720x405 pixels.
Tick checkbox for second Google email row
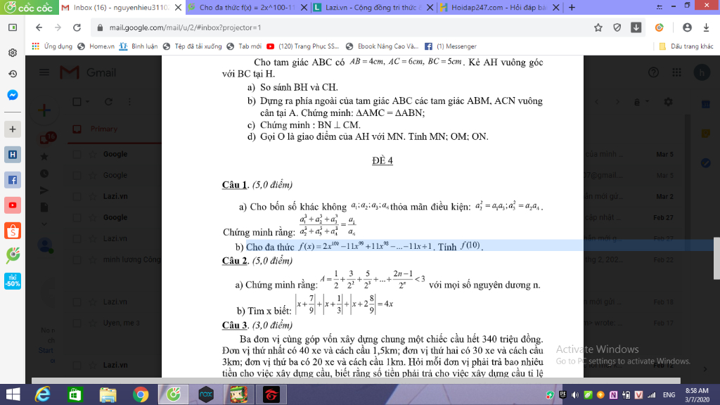pyautogui.click(x=77, y=175)
